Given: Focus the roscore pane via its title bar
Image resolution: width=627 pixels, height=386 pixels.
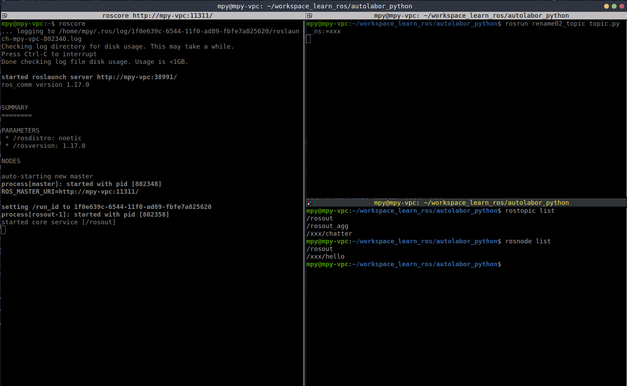Looking at the screenshot, I should (157, 16).
